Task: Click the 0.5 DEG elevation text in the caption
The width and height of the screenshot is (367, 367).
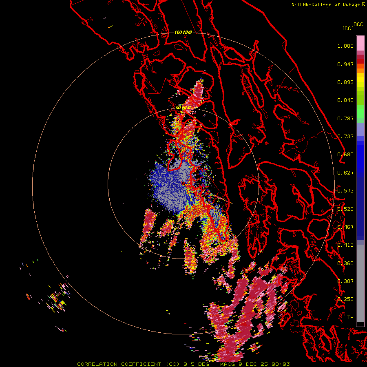Action: coord(196,364)
